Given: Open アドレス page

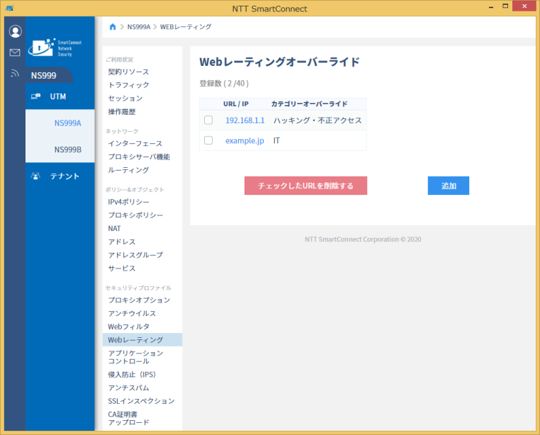Looking at the screenshot, I should coord(122,242).
